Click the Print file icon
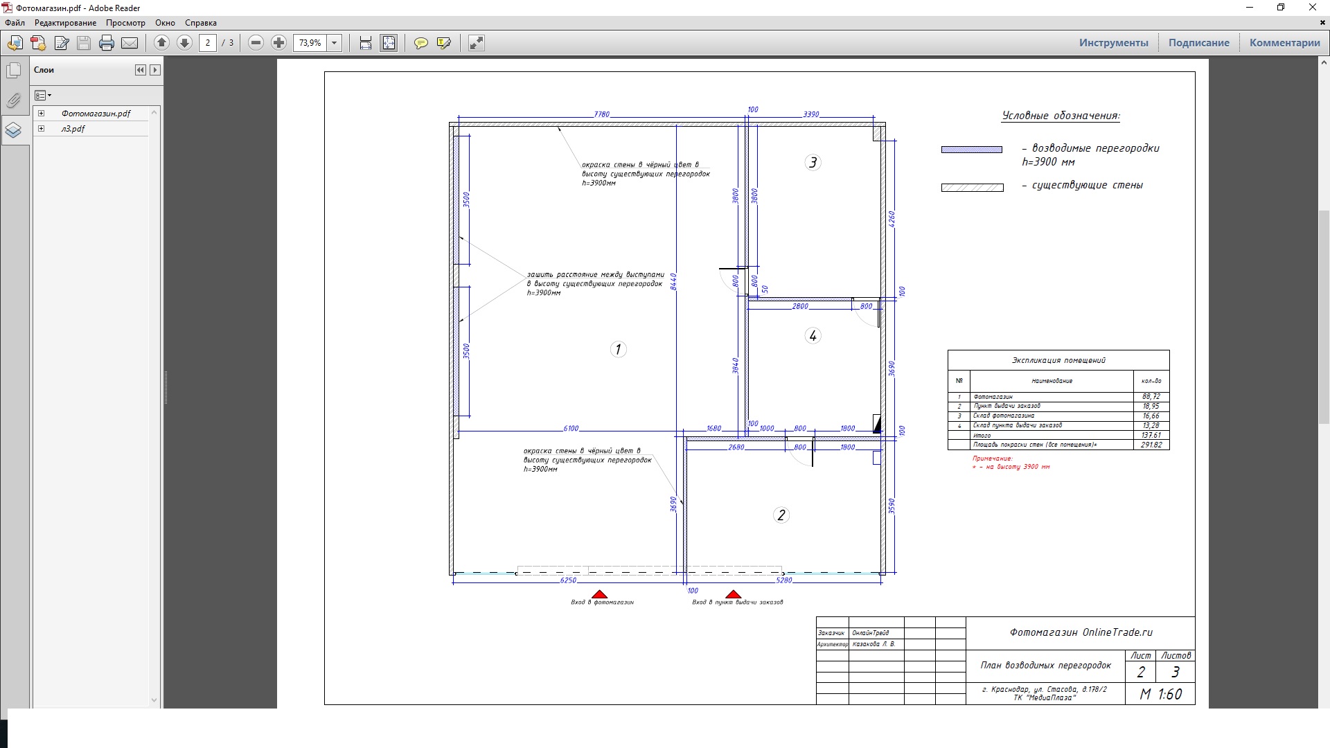Image resolution: width=1330 pixels, height=748 pixels. pos(106,43)
